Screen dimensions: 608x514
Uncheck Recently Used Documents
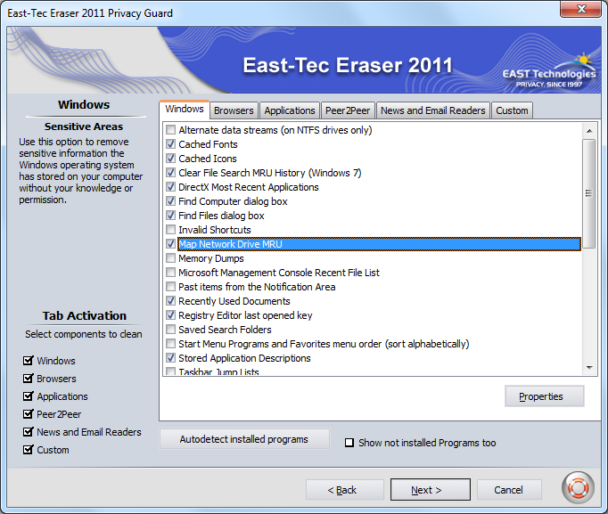[170, 300]
